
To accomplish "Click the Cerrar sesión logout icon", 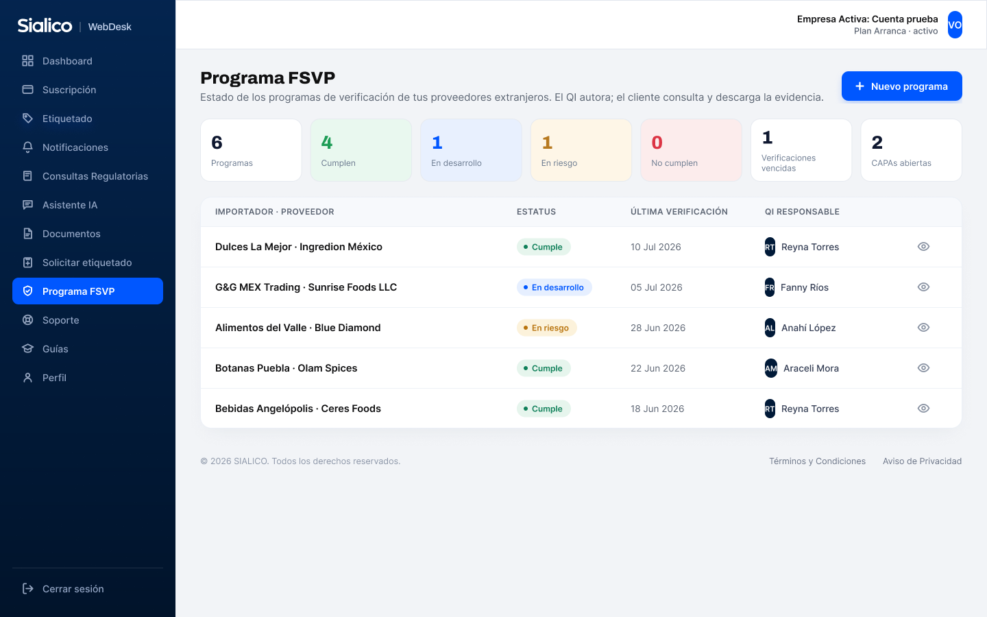I will [x=27, y=589].
